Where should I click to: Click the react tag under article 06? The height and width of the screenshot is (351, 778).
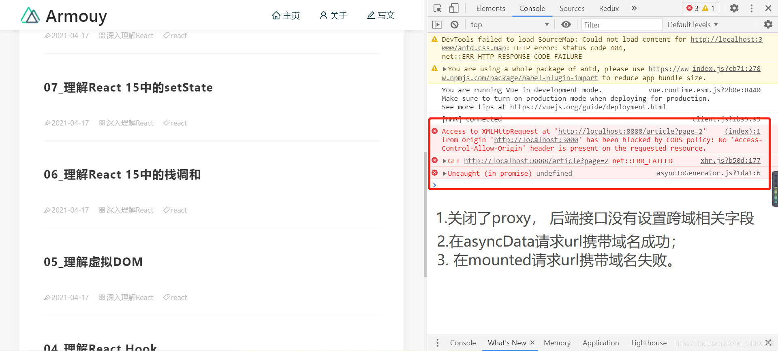(x=179, y=210)
